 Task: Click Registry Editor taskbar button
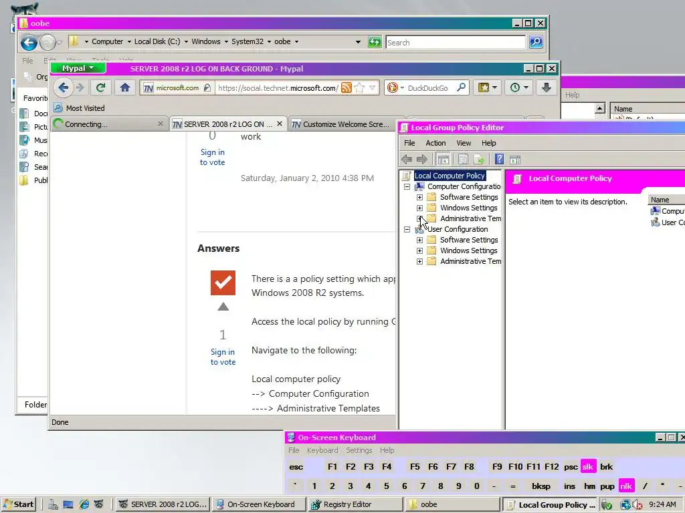pyautogui.click(x=356, y=505)
